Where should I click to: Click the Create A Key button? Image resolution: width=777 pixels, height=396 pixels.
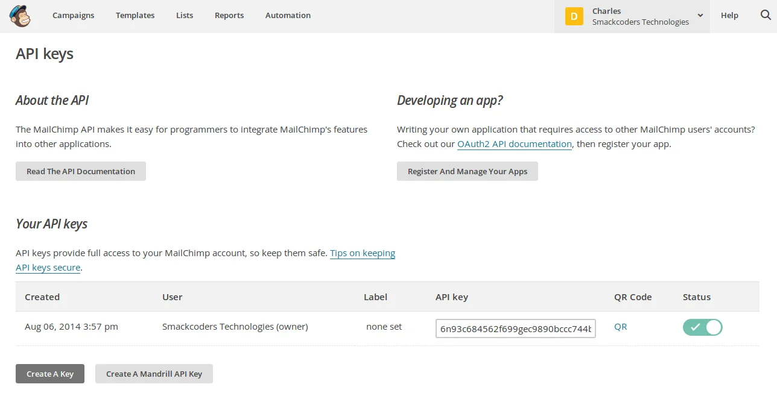(x=50, y=374)
